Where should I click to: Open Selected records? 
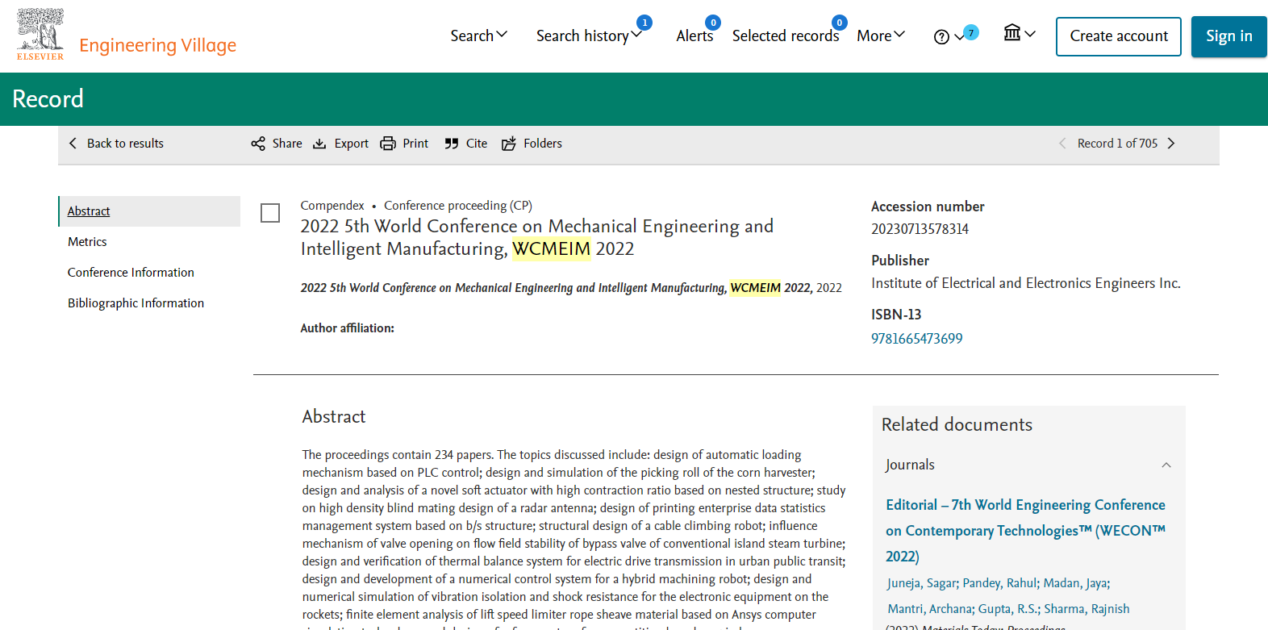tap(786, 35)
